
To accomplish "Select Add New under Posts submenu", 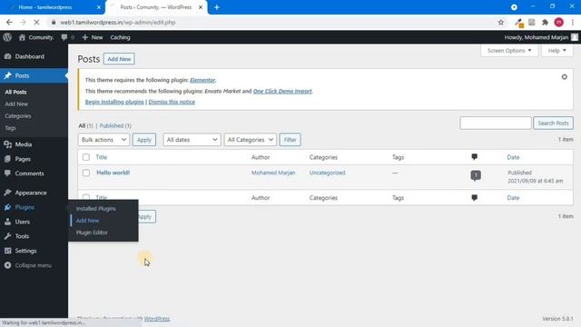I will [x=16, y=104].
